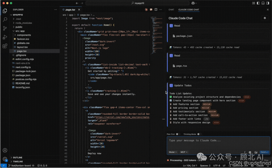
Task: Close the page.tsx editor tab
Action: 79,10
